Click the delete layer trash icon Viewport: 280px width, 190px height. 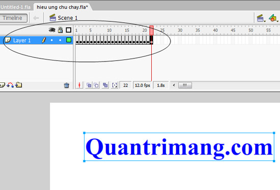point(67,85)
